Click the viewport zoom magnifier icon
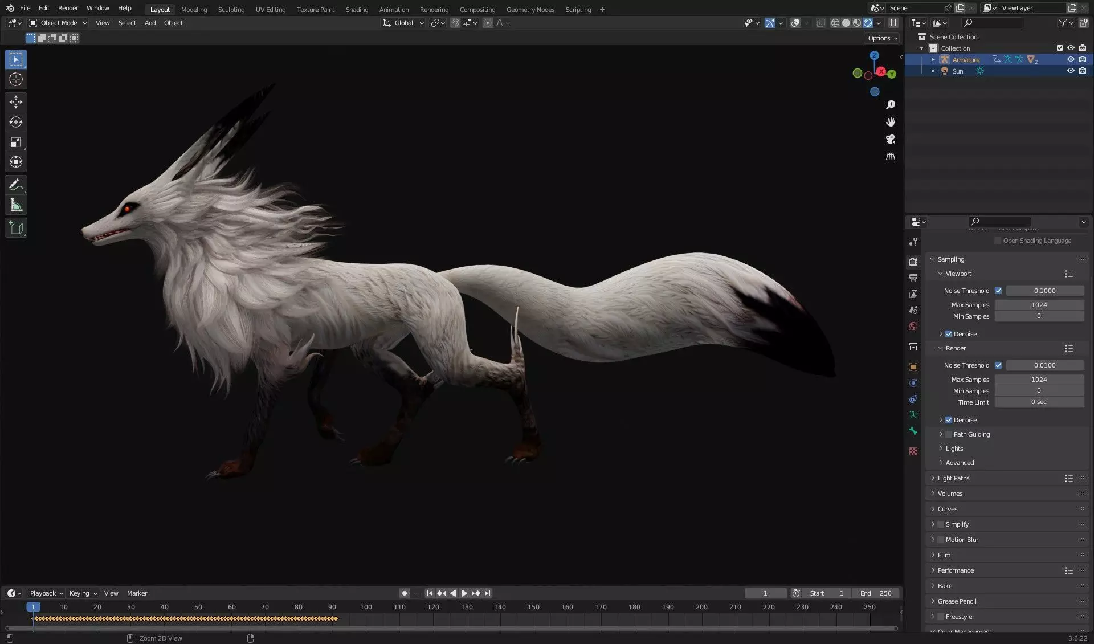The height and width of the screenshot is (644, 1094). pyautogui.click(x=891, y=105)
